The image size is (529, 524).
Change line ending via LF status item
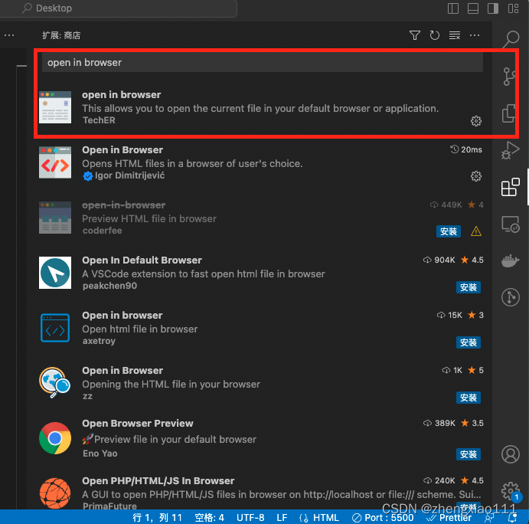pos(282,517)
